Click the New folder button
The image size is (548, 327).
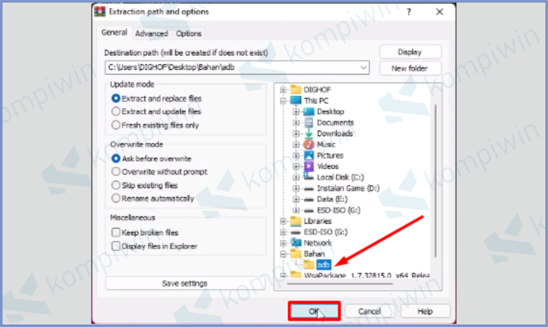409,68
